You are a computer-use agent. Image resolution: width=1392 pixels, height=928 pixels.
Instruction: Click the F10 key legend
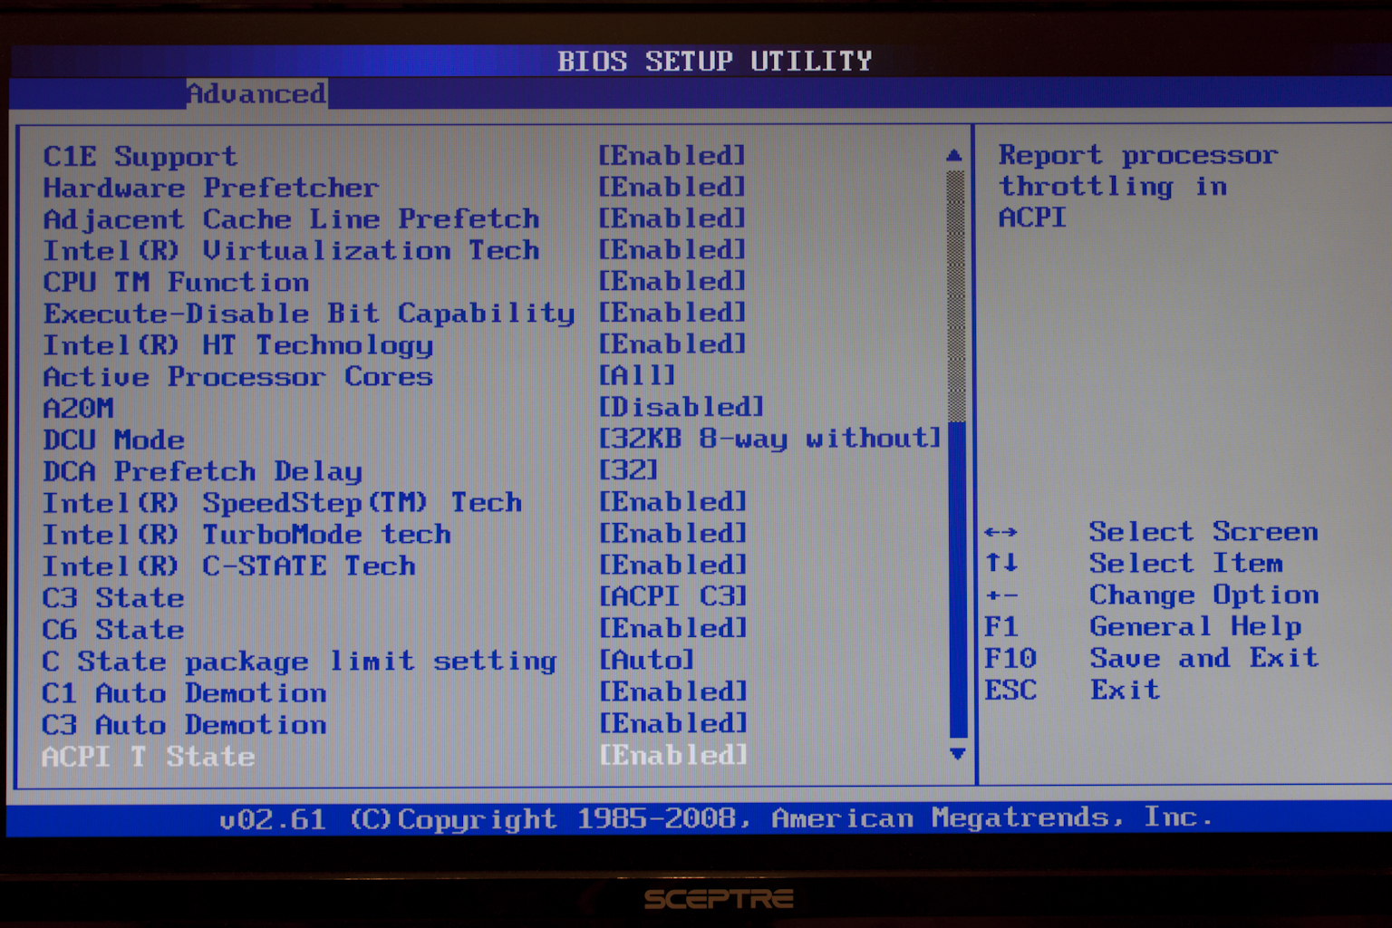[x=1010, y=658]
